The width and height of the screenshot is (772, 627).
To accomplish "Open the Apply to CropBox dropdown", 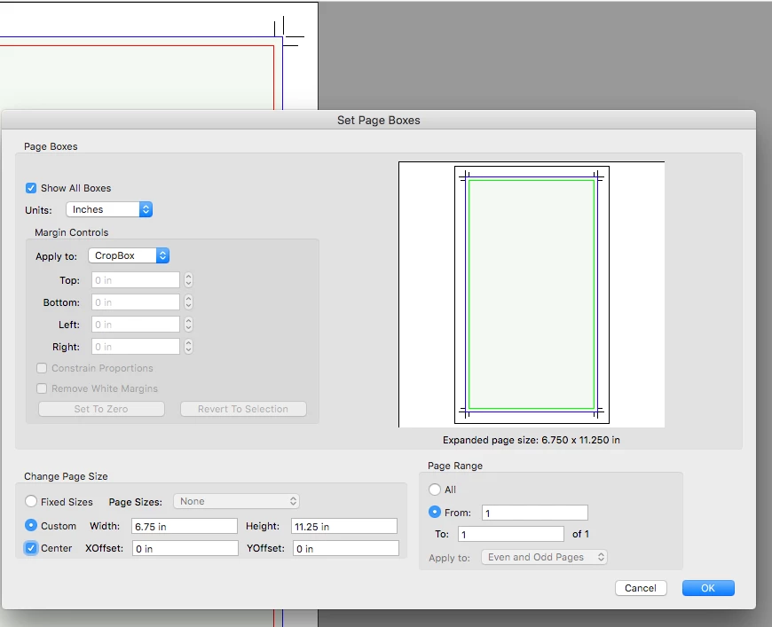I will (x=129, y=255).
